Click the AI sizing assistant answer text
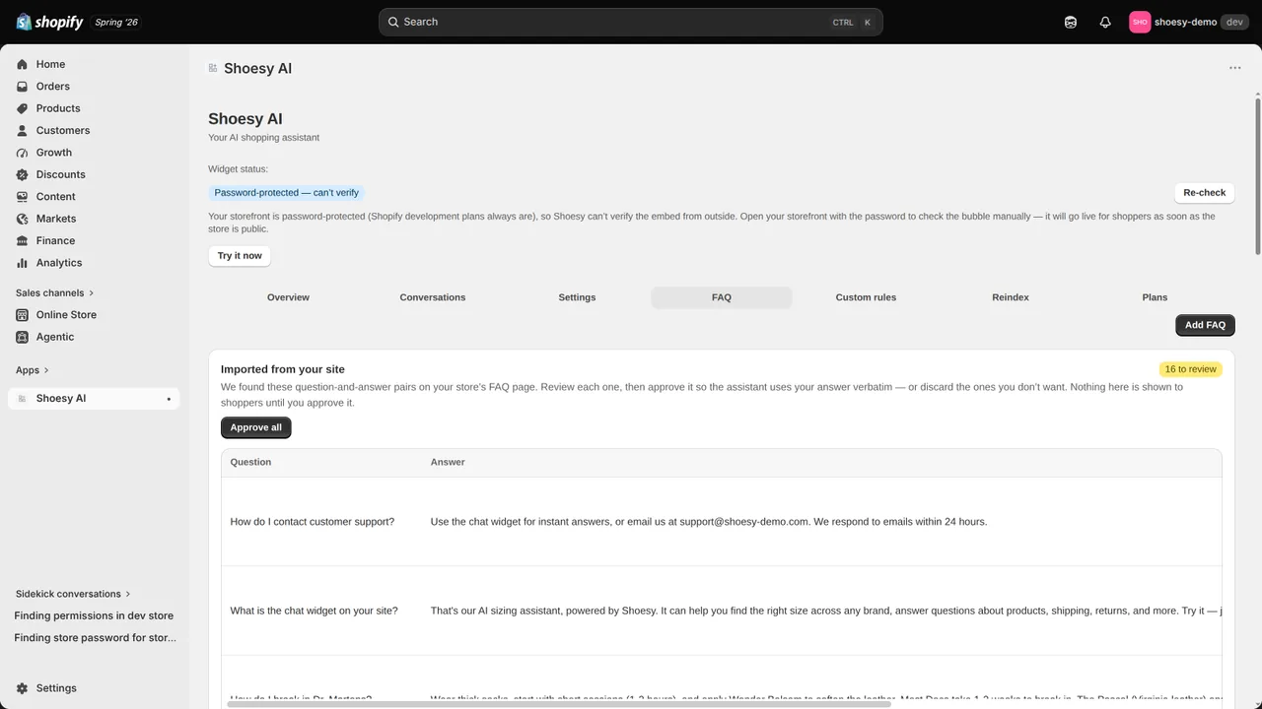Screen dimensions: 1262x709 (x=826, y=611)
